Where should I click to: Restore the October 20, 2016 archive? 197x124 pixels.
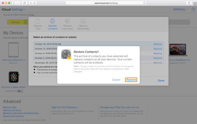157,44
